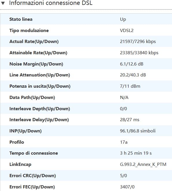Image resolution: width=172 pixels, height=191 pixels.
Task: Click the Profilo value 17a
Action: (124, 142)
